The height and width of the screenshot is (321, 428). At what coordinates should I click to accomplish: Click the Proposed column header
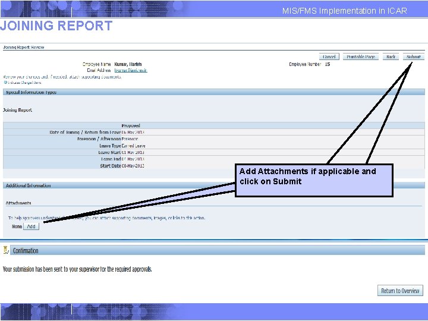coord(131,125)
